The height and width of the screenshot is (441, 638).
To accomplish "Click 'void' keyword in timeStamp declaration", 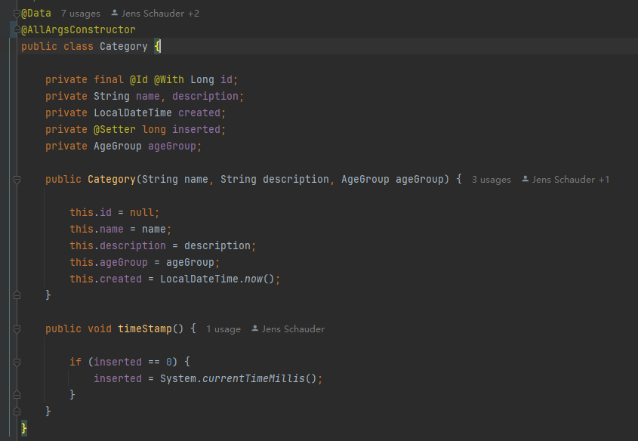I will pos(100,328).
